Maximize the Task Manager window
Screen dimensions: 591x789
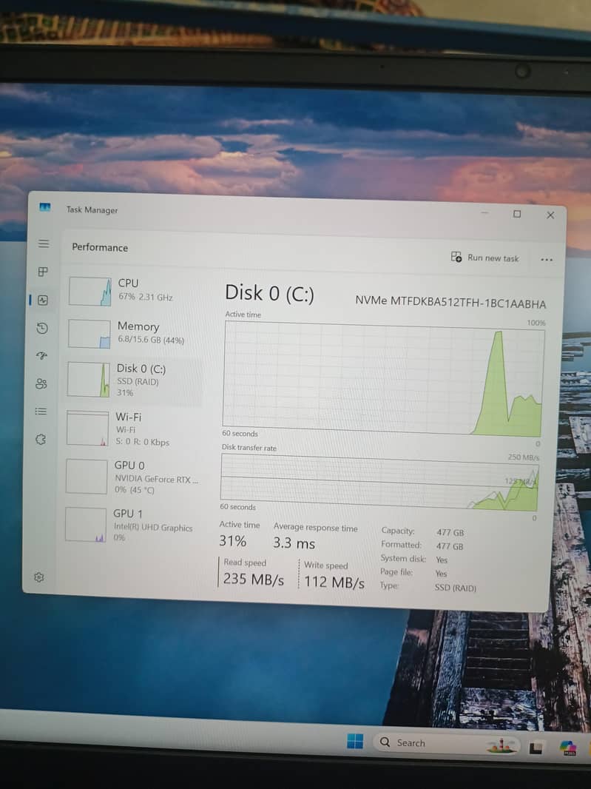(x=517, y=214)
